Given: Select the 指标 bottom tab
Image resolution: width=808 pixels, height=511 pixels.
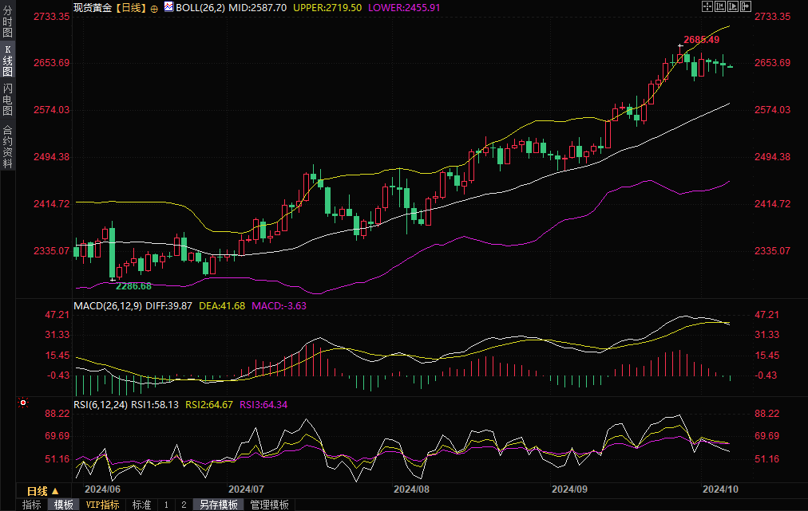Looking at the screenshot, I should click(x=32, y=505).
